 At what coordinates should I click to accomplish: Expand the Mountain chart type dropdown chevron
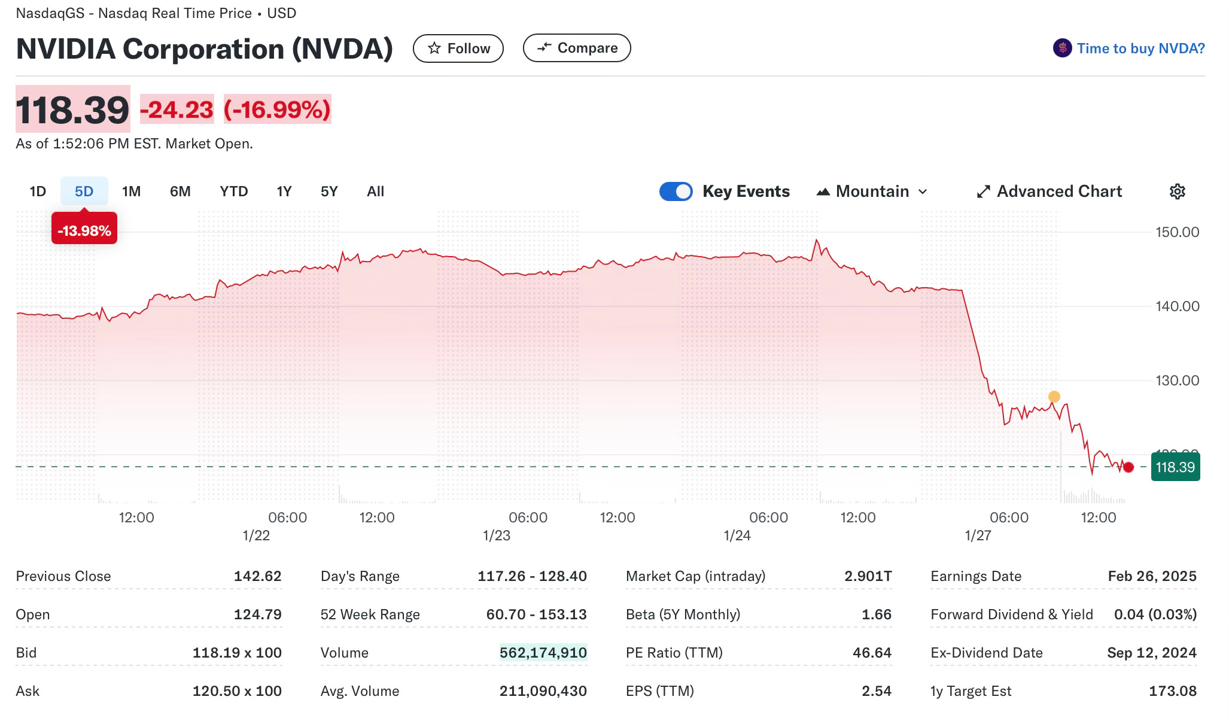click(923, 191)
